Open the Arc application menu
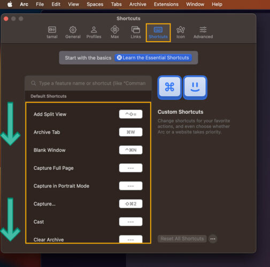Viewport: 270px width, 267px height. tap(24, 4)
